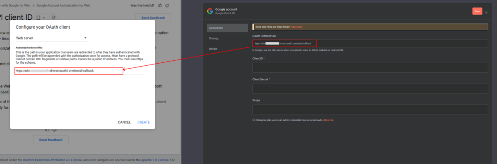Image resolution: width=497 pixels, height=164 pixels.
Task: Click CANCEL in the OAuth client dialog
Action: [124, 122]
